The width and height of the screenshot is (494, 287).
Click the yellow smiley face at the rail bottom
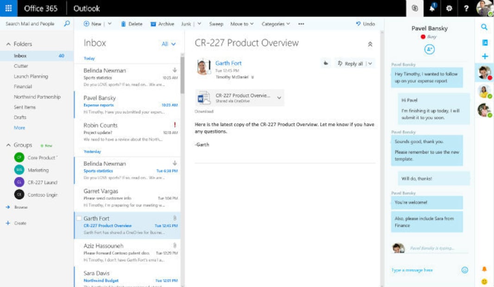484,281
